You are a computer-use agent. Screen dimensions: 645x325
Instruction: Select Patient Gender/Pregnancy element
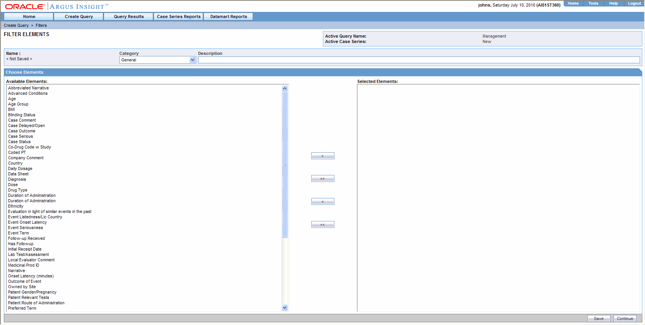32,292
